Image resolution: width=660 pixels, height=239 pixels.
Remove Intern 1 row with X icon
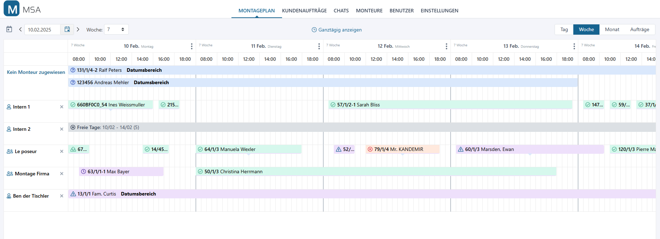[x=62, y=107]
